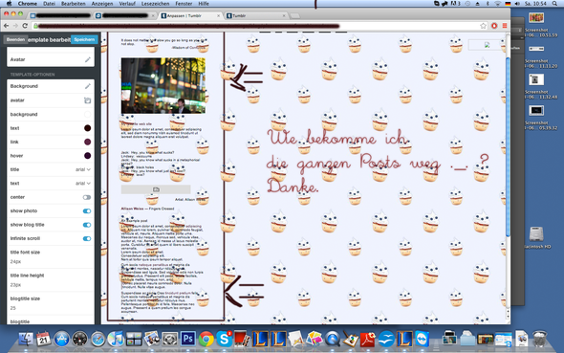This screenshot has height=353, width=564.
Task: Open the Chrome hamburger menu
Action: click(505, 26)
